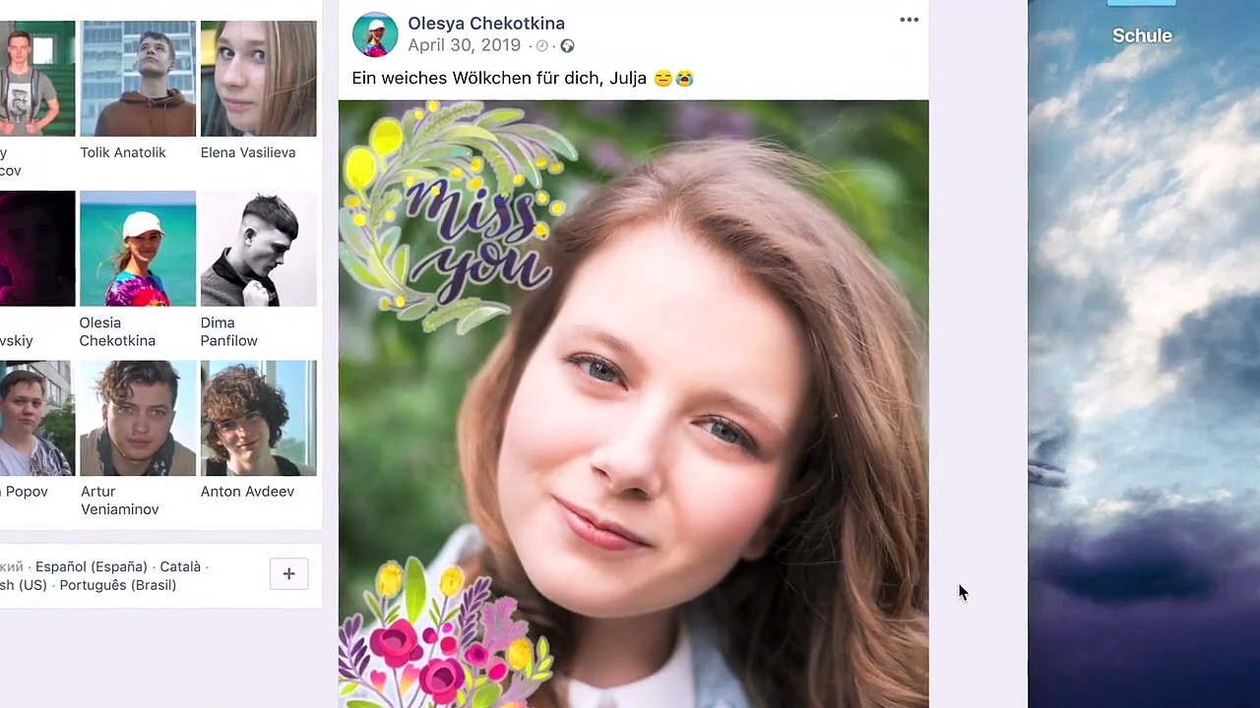Click the April 30, 2019 post date
Image resolution: width=1260 pixels, height=708 pixels.
coord(464,45)
